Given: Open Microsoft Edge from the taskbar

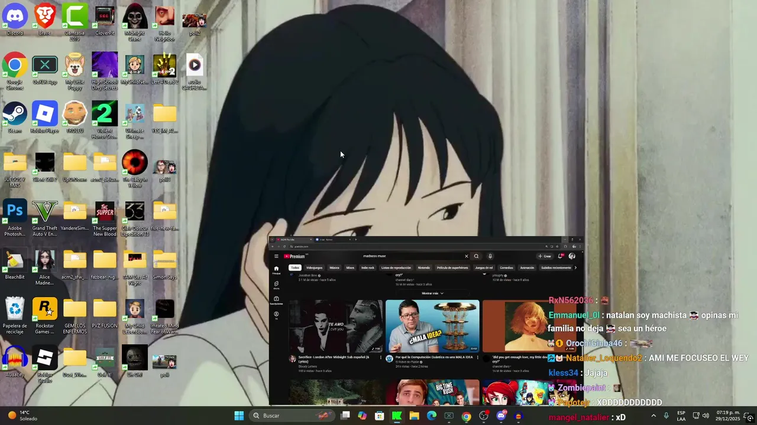Looking at the screenshot, I should 432,416.
